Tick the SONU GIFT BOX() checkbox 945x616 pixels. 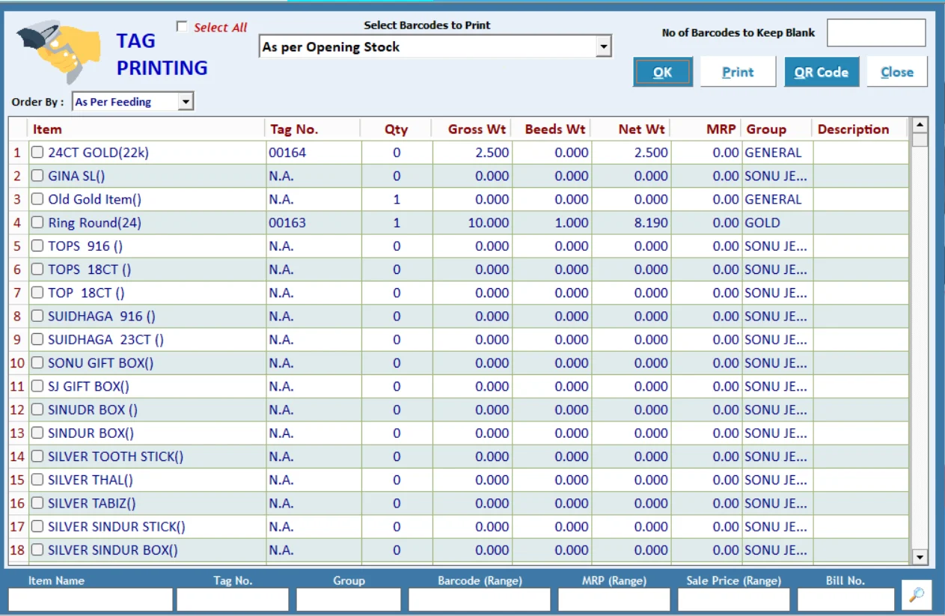pyautogui.click(x=37, y=363)
